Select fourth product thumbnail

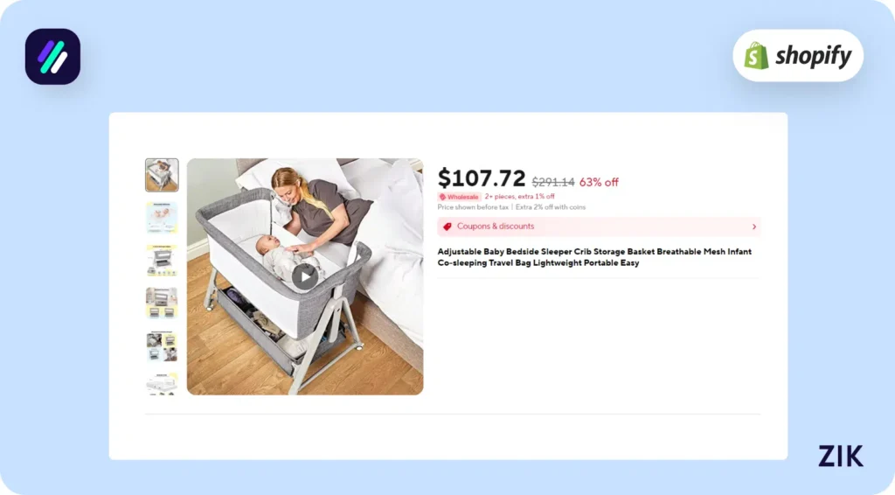(162, 303)
